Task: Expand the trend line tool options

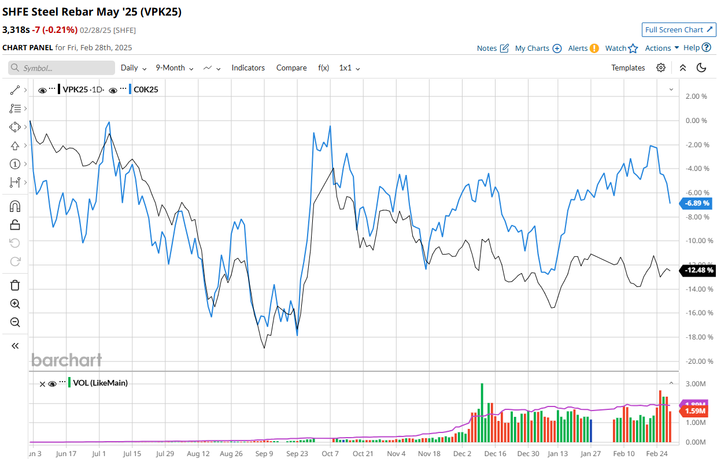Action: pyautogui.click(x=25, y=89)
